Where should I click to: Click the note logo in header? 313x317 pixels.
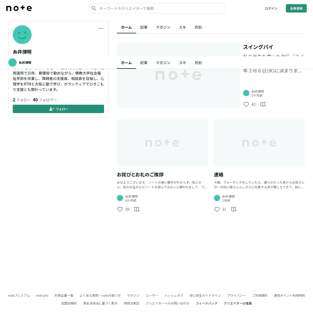[19, 8]
